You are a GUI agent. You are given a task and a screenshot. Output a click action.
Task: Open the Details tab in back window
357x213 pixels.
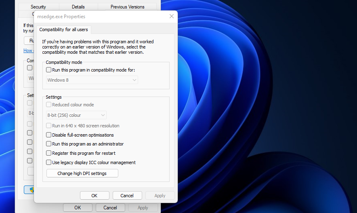[x=78, y=7]
